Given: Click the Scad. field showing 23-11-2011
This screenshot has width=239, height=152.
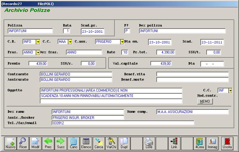Looking at the screenshot, I should pyautogui.click(x=212, y=42).
